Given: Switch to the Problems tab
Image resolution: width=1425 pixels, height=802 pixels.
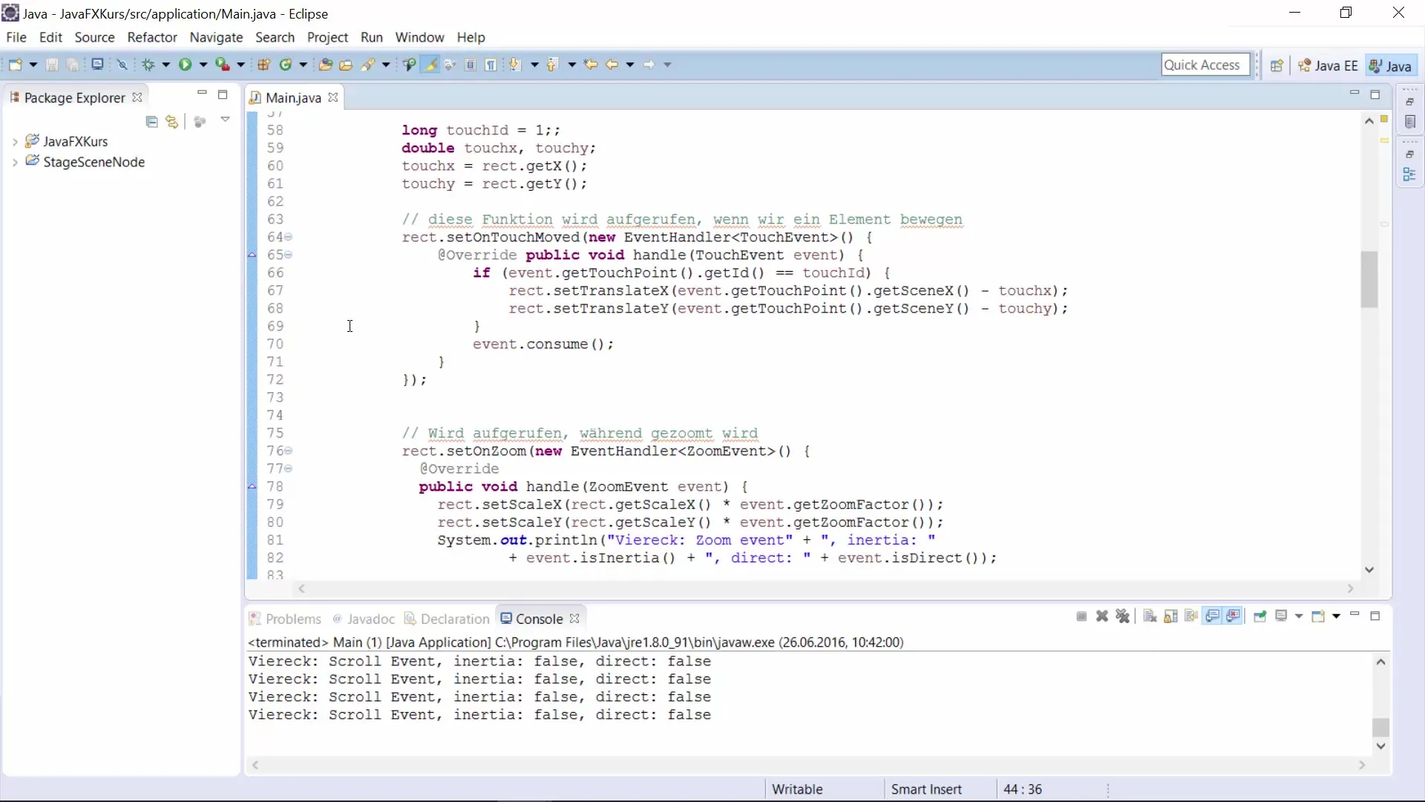Looking at the screenshot, I should (x=285, y=619).
